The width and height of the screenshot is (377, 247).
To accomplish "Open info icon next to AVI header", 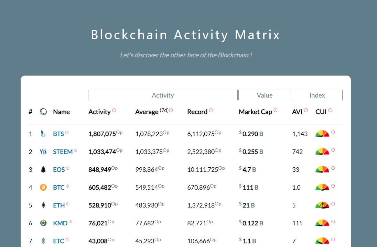I will pos(306,110).
